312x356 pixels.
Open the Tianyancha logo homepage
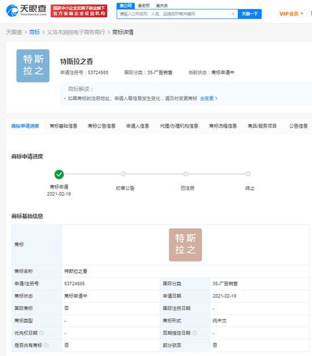[x=26, y=10]
